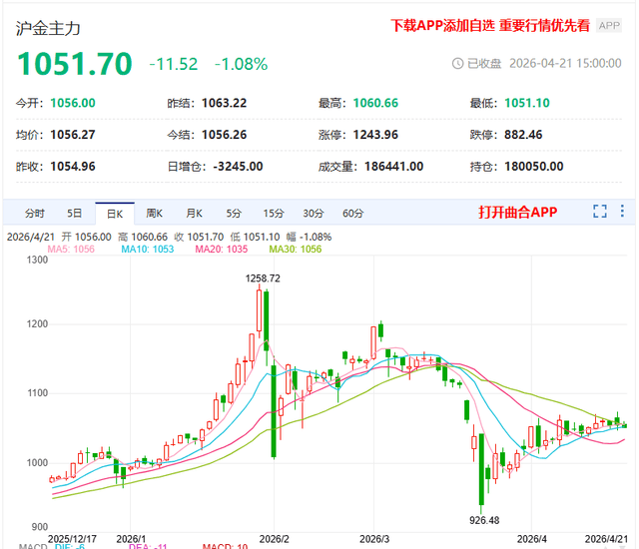
Task: Click the vertical dots chart options icon
Action: [623, 212]
